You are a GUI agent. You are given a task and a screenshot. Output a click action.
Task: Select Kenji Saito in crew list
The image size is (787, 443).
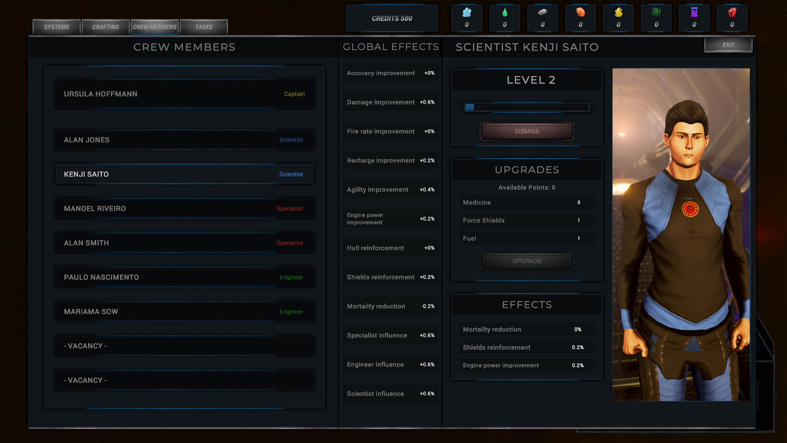point(184,174)
